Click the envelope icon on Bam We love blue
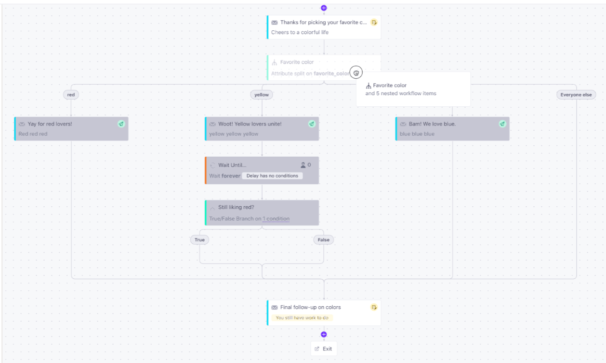The image size is (606, 363). click(403, 124)
